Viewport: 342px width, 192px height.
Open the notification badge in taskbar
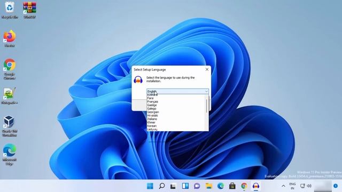pos(336,186)
